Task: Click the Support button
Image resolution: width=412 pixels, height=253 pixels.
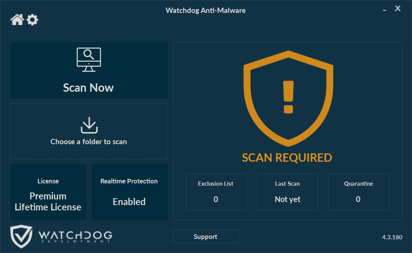Action: (x=206, y=237)
